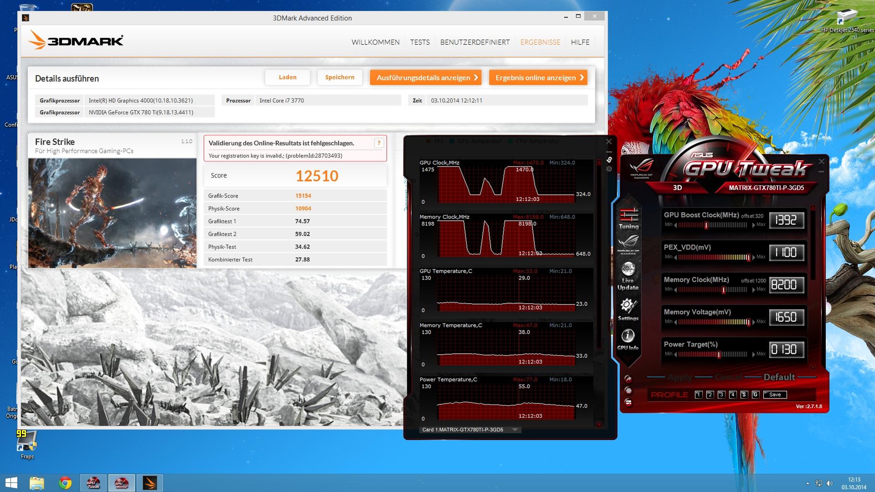Click the GPU Boost Clock value 1392 field

786,220
